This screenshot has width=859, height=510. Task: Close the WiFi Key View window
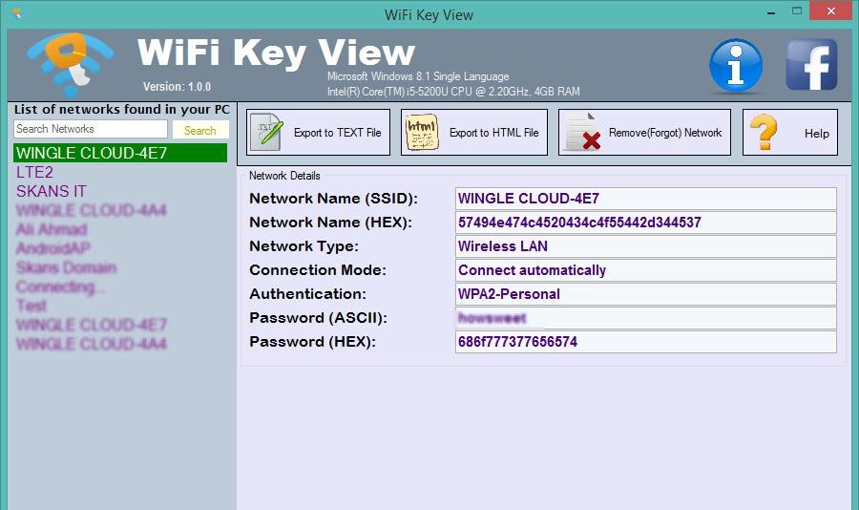pos(830,11)
